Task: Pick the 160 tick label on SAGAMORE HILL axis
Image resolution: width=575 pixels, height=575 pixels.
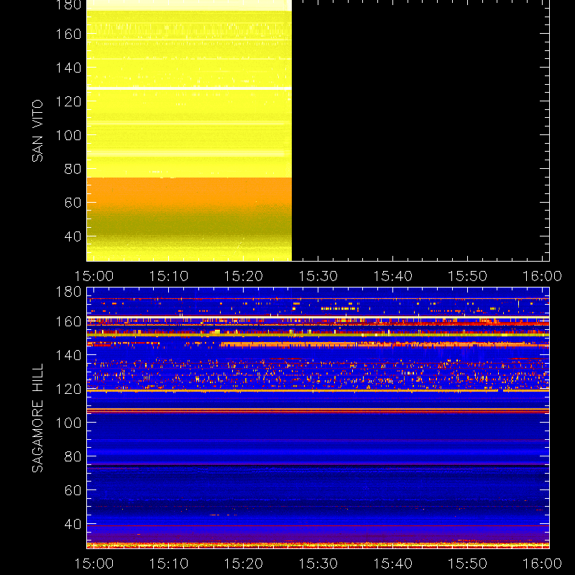Action: [68, 321]
